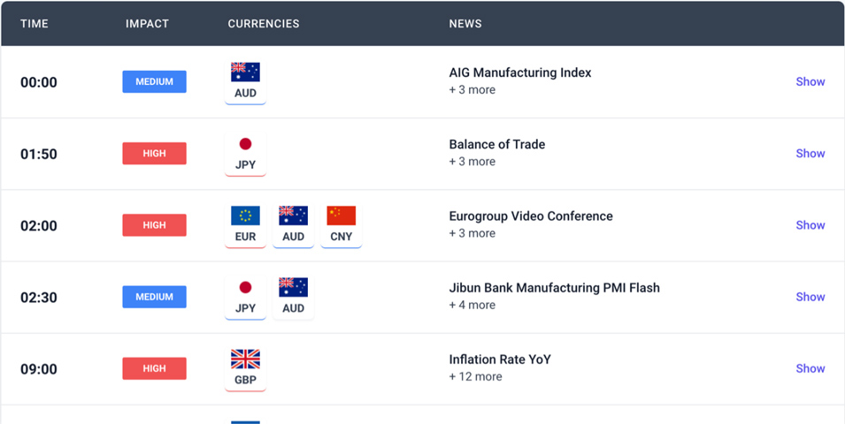Image resolution: width=845 pixels, height=424 pixels.
Task: Click '+ 4 more' under Jibun Bank PMI
Action: point(472,305)
